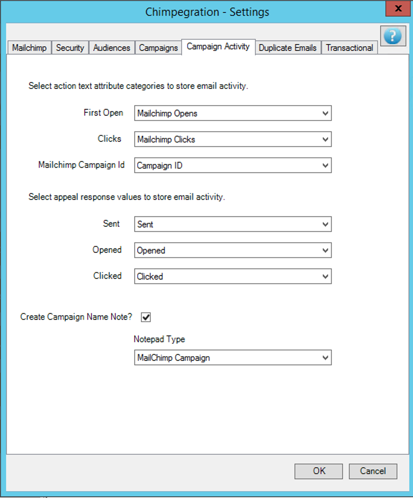Viewport: 413px width, 498px height.
Task: Click the 'Chimpegration - Settings' window title
Action: (207, 12)
